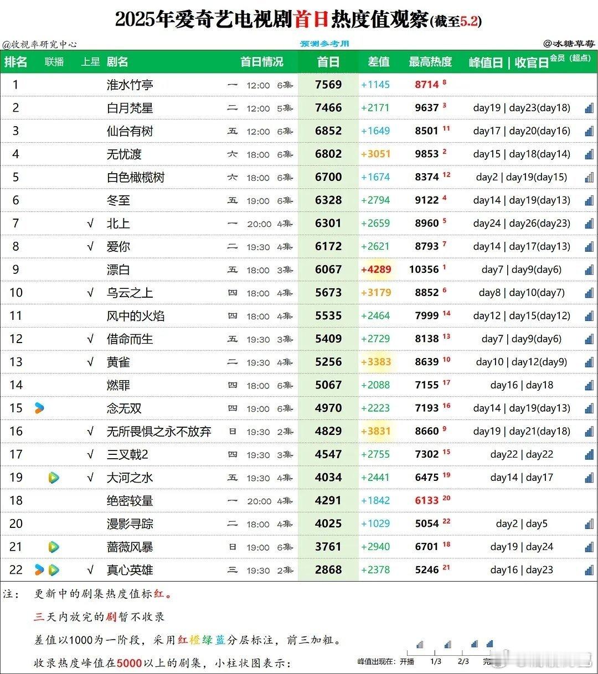Click the 首日情况 column header
The width and height of the screenshot is (598, 674).
pos(261,62)
